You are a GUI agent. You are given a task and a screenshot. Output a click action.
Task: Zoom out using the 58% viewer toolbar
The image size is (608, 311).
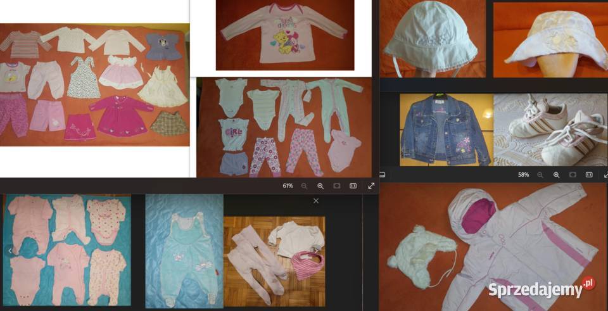pos(540,174)
